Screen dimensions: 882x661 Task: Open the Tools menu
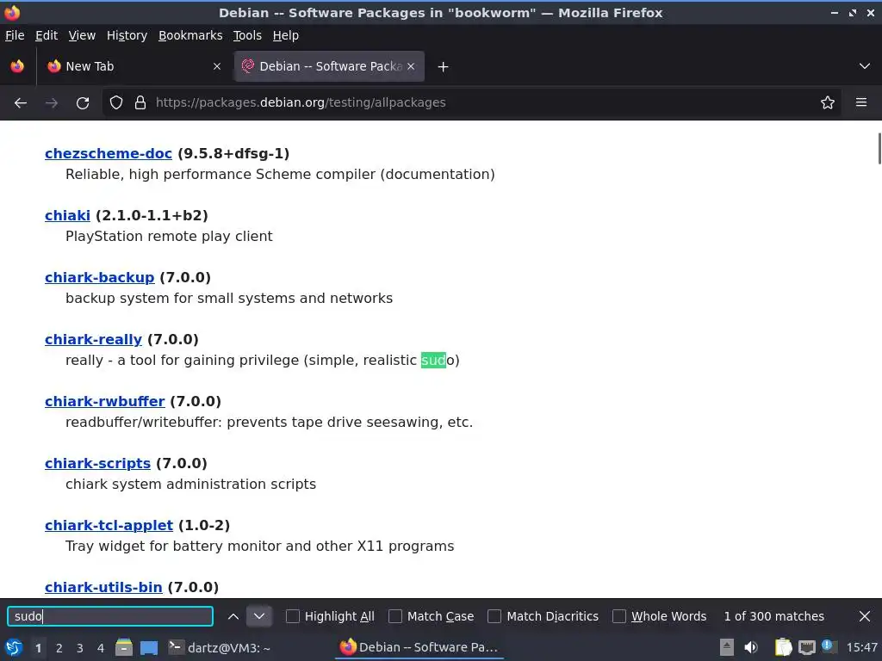coord(247,35)
